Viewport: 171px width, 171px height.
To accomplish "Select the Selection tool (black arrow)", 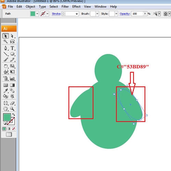I will (x=5, y=36).
